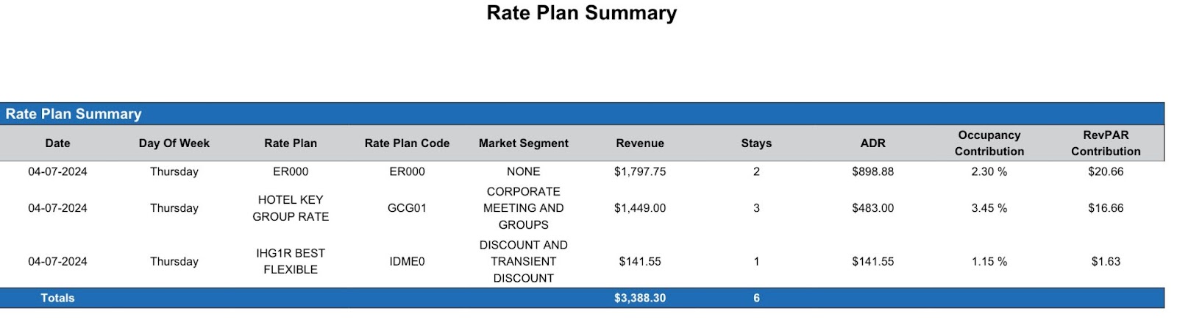This screenshot has width=1177, height=331.
Task: Click the blue Rate Plan Summary section bar
Action: (x=581, y=114)
